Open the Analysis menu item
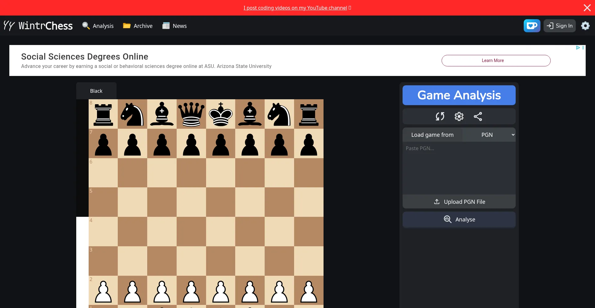This screenshot has height=308, width=595. [x=98, y=26]
